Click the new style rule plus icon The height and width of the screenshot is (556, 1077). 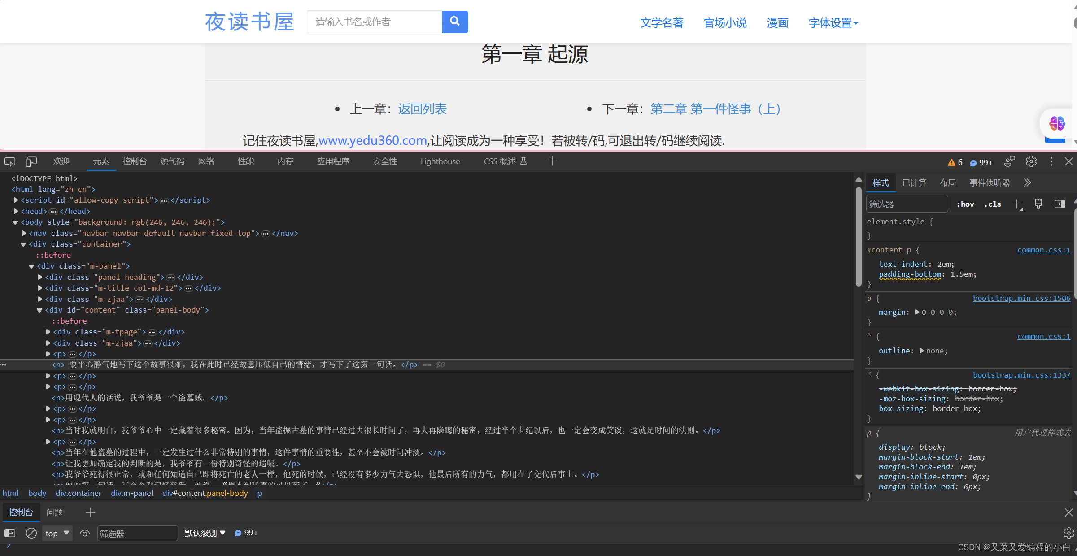point(1017,204)
